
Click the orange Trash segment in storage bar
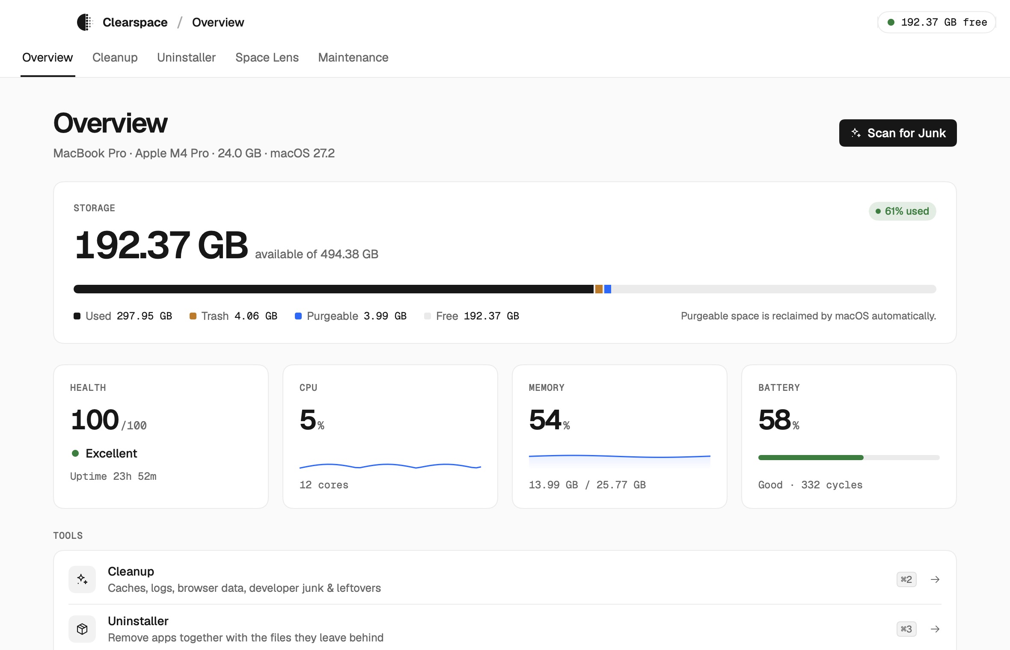coord(599,289)
